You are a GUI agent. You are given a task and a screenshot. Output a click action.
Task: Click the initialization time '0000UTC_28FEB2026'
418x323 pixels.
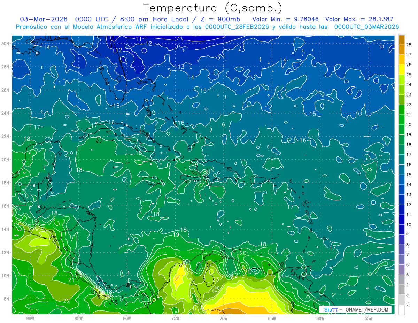click(237, 27)
